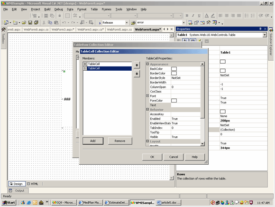275x207 pixels.
Task: Click the Text property value field
Action: pyautogui.click(x=185, y=105)
